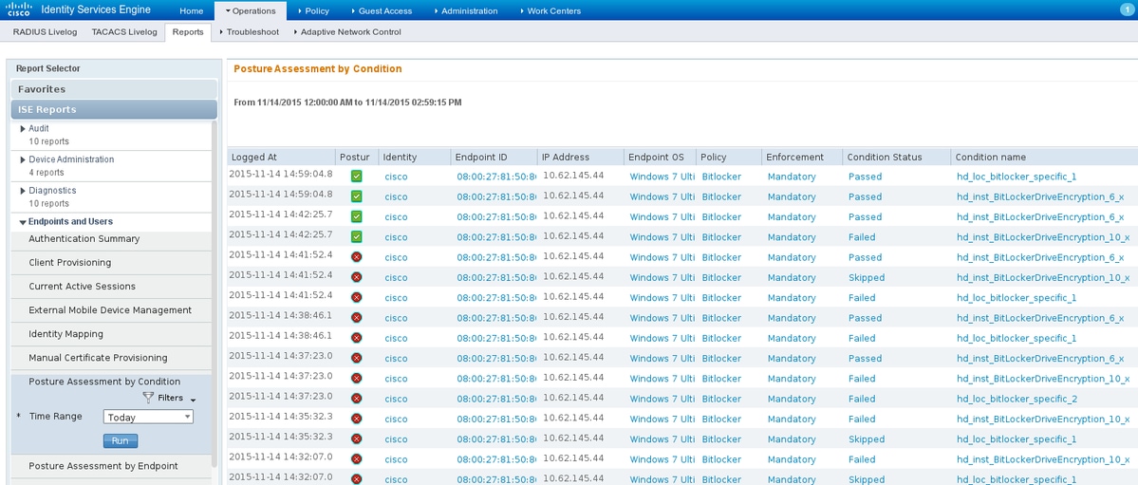Expand the Diagnostics report group

23,191
